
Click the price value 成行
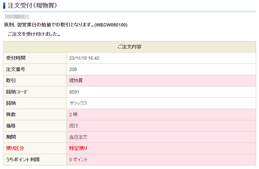pyautogui.click(x=74, y=126)
